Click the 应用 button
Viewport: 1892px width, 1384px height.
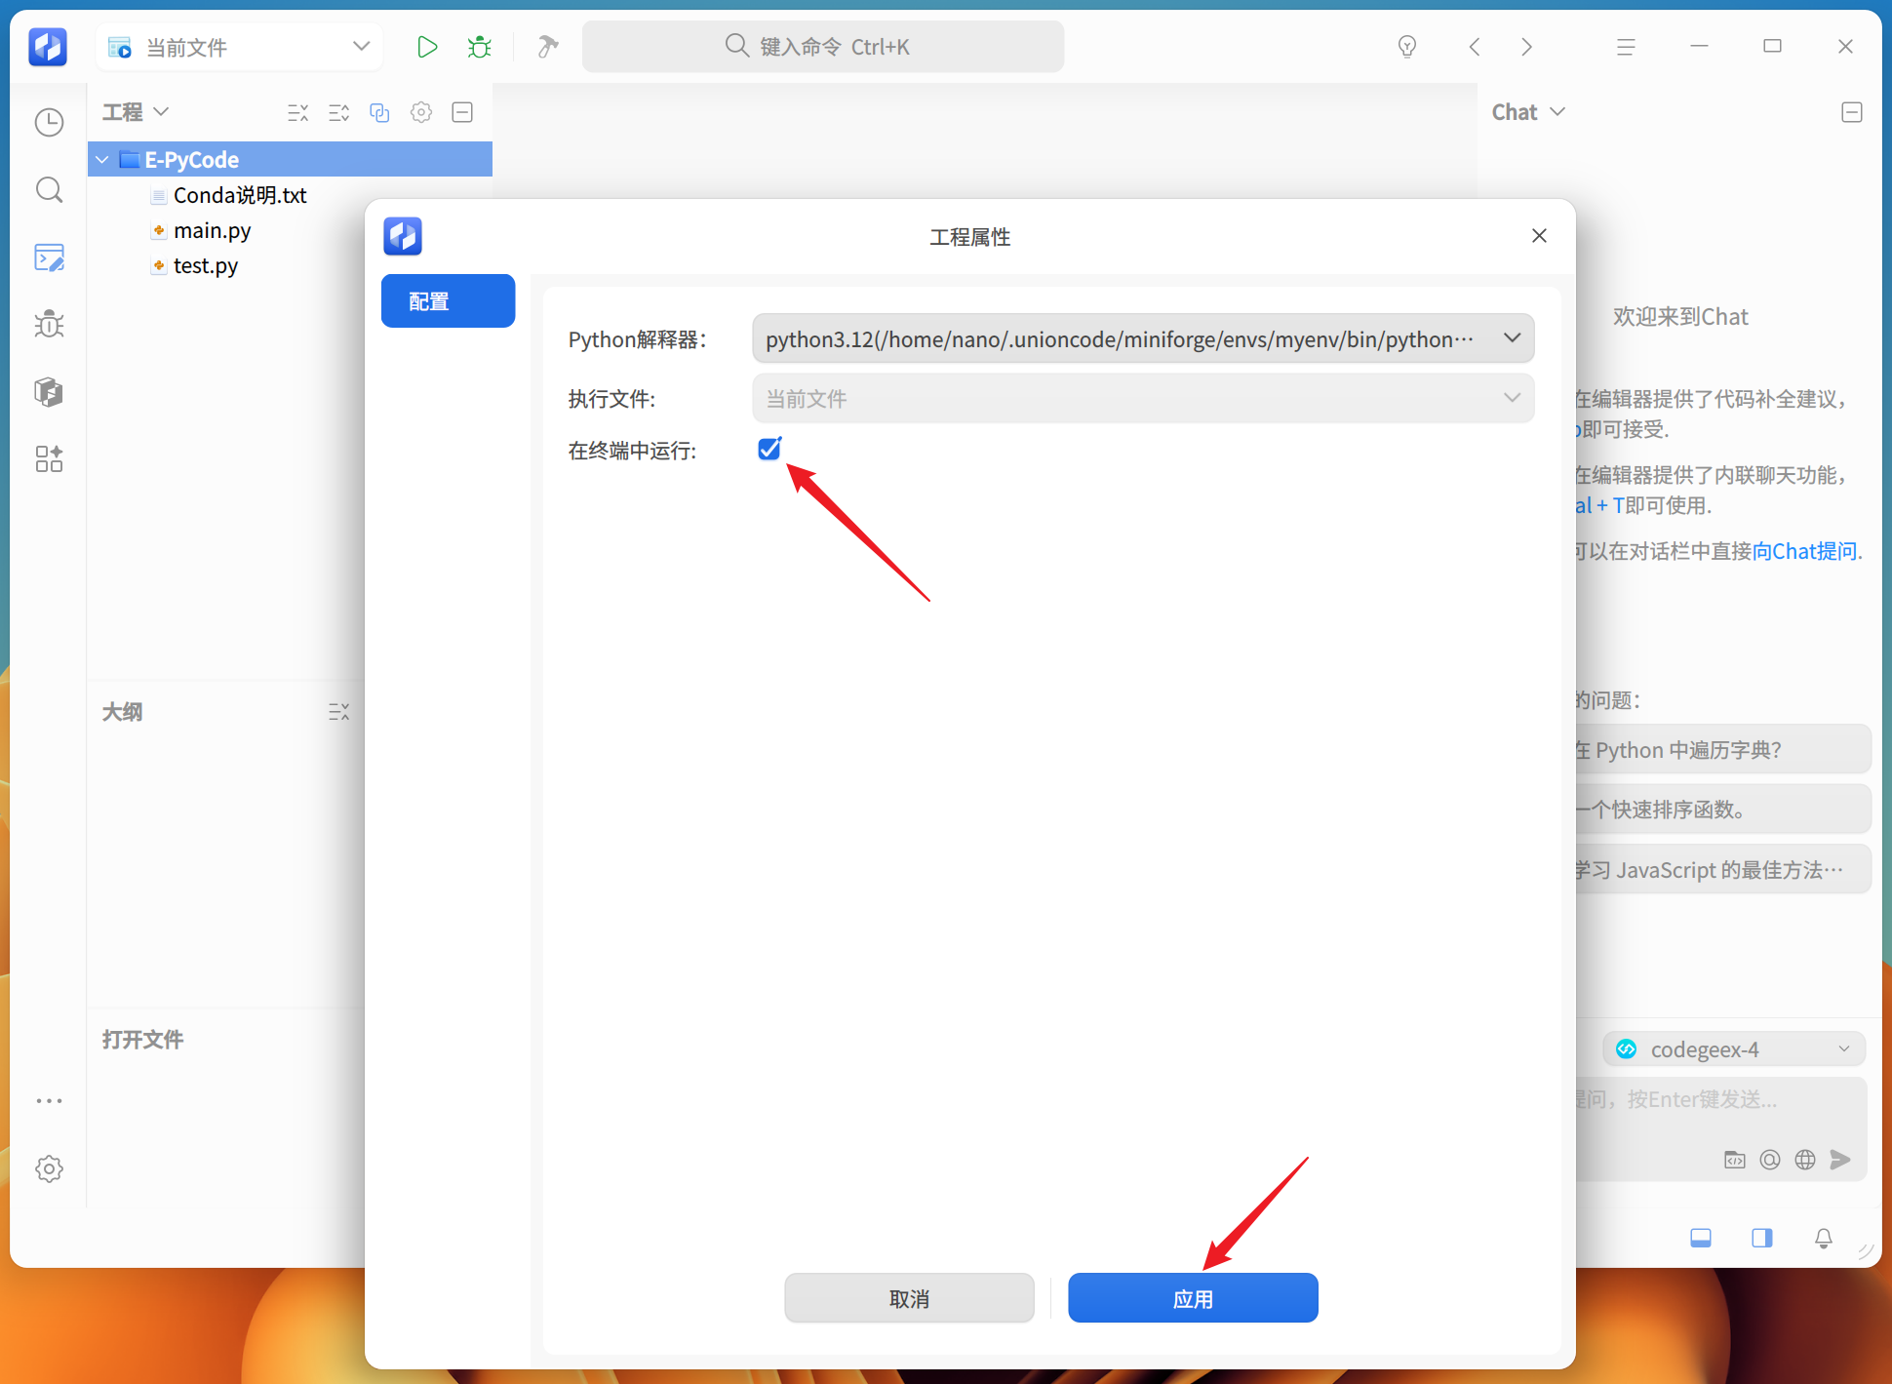(x=1193, y=1298)
